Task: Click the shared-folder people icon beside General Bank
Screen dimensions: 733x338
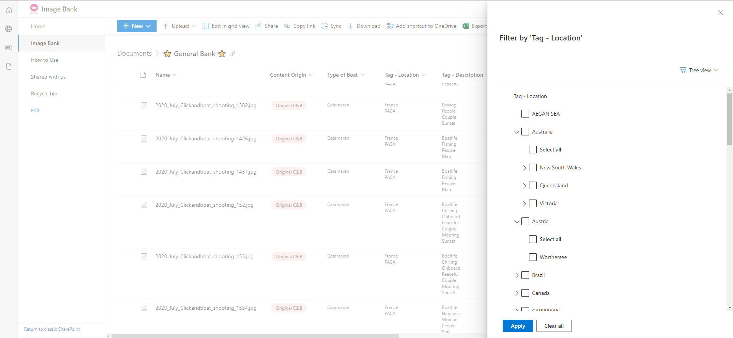Action: pyautogui.click(x=232, y=54)
